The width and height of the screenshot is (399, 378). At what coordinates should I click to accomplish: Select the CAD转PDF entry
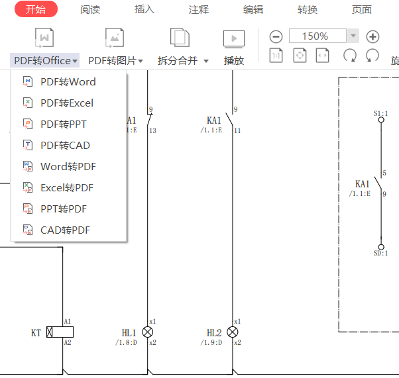pos(65,230)
